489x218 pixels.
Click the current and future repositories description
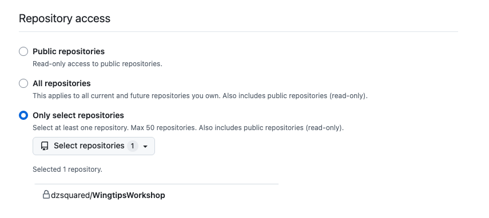(x=200, y=96)
